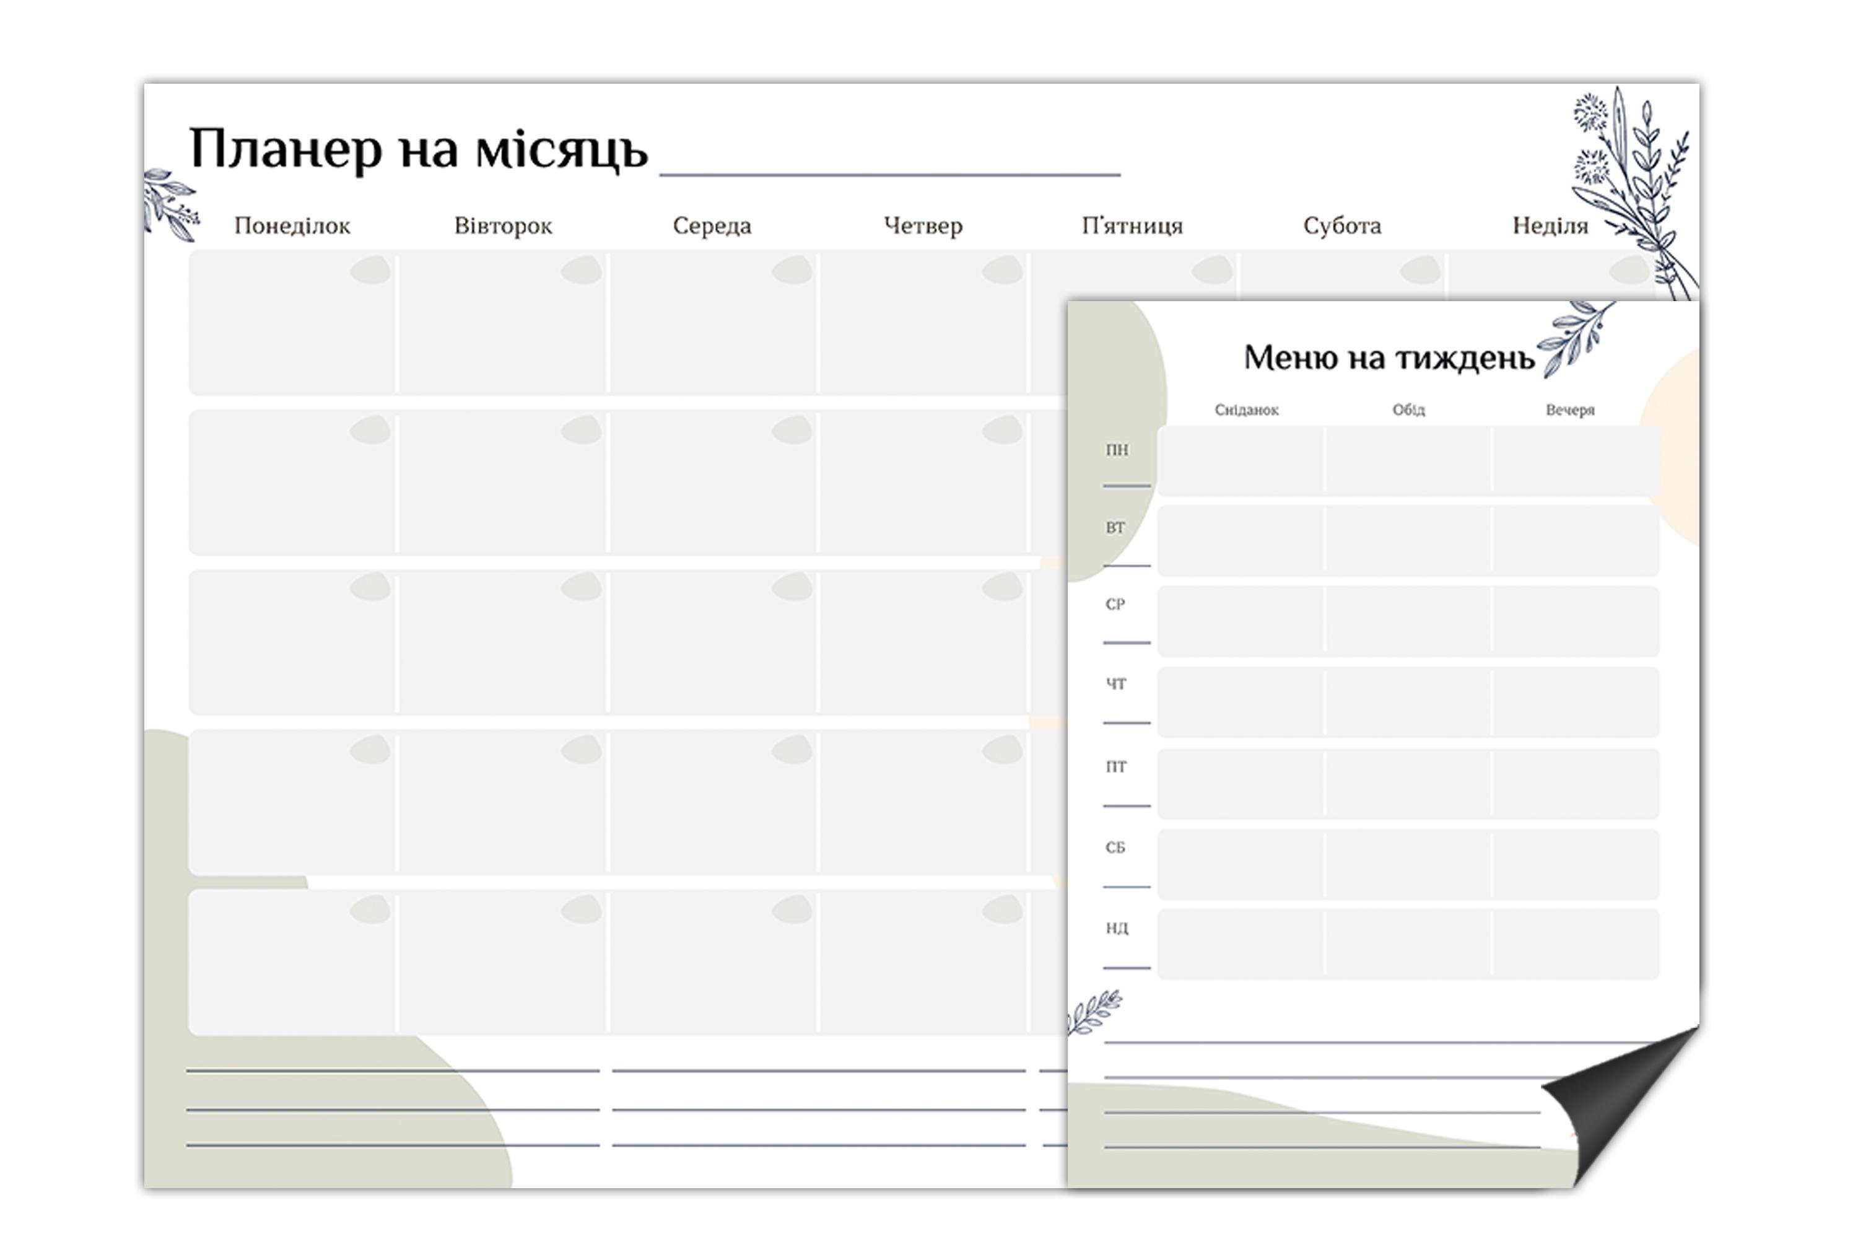This screenshot has height=1239, width=1858.
Task: Click the 'ЧТ' day label
Action: tap(1116, 683)
